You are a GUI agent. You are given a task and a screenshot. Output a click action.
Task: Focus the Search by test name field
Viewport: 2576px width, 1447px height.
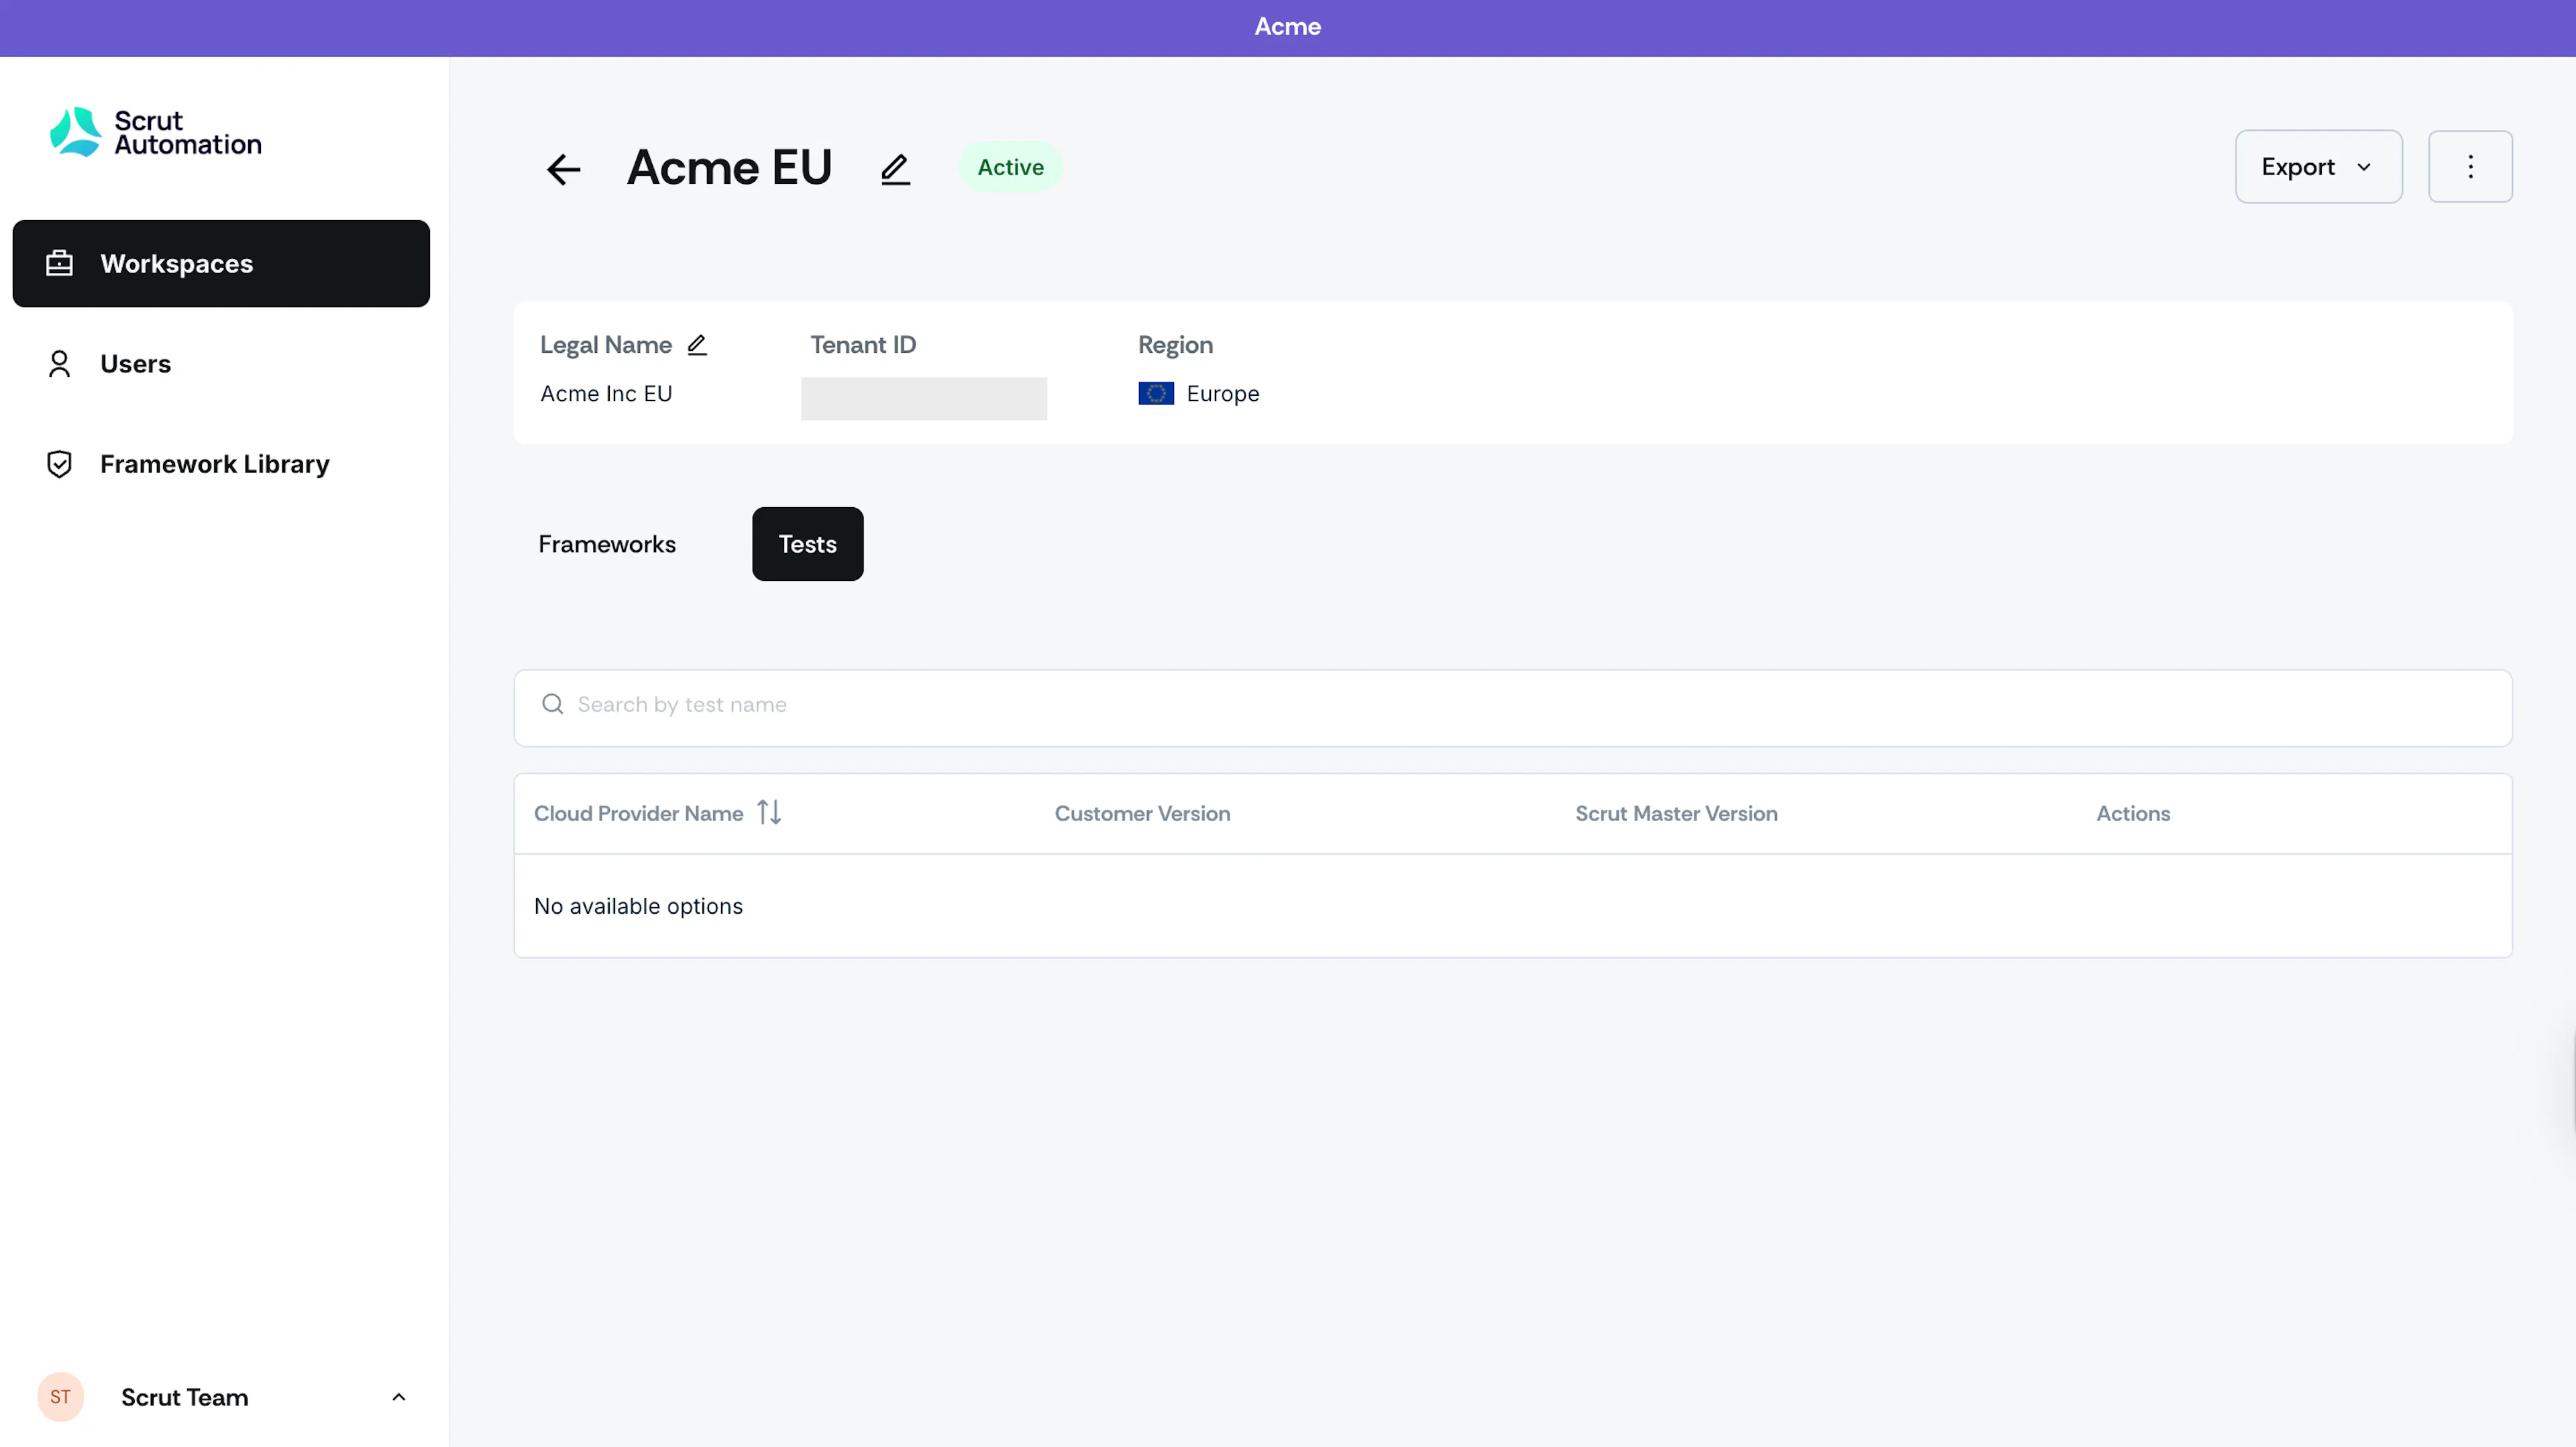(1512, 707)
